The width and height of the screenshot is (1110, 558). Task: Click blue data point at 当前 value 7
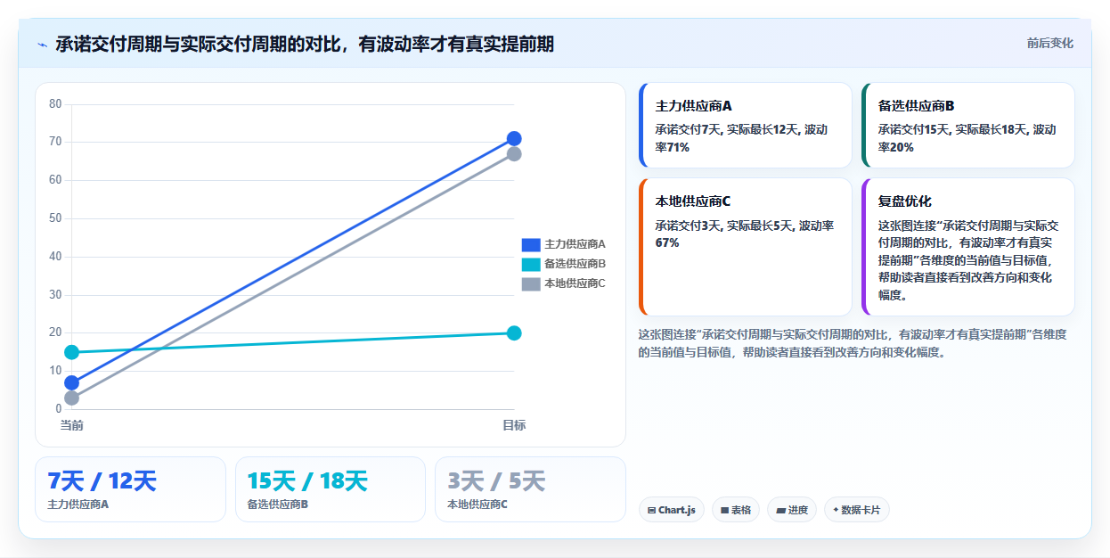click(72, 383)
